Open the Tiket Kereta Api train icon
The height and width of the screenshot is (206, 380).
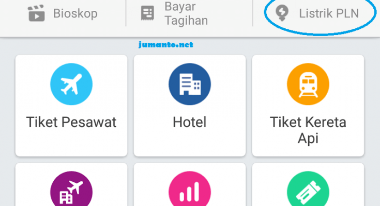(x=308, y=84)
